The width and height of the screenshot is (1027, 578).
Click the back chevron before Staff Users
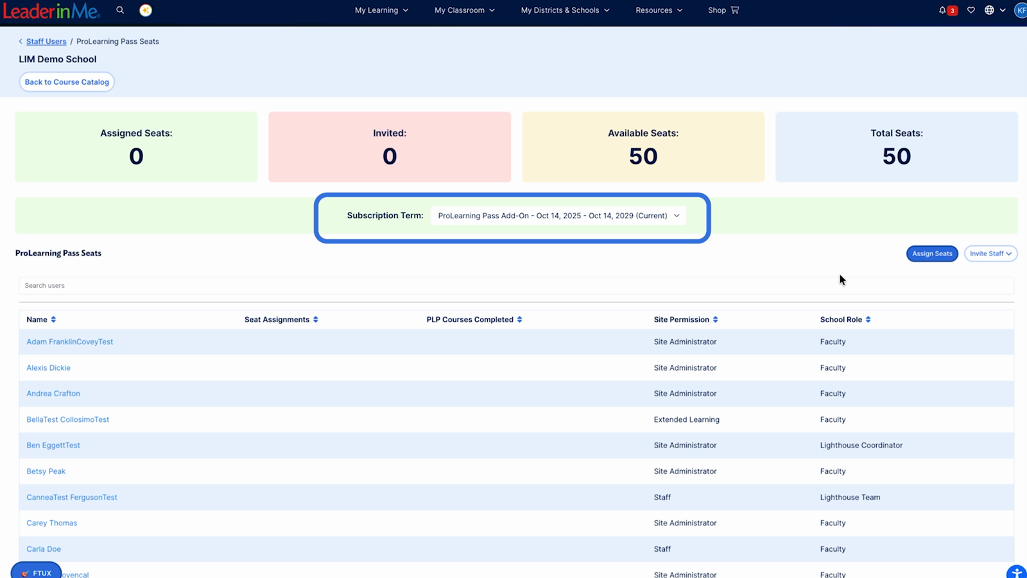[x=21, y=42]
